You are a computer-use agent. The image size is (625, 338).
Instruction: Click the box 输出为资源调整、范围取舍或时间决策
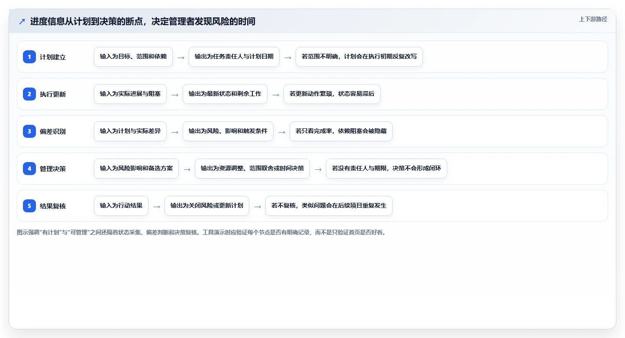[x=252, y=169]
